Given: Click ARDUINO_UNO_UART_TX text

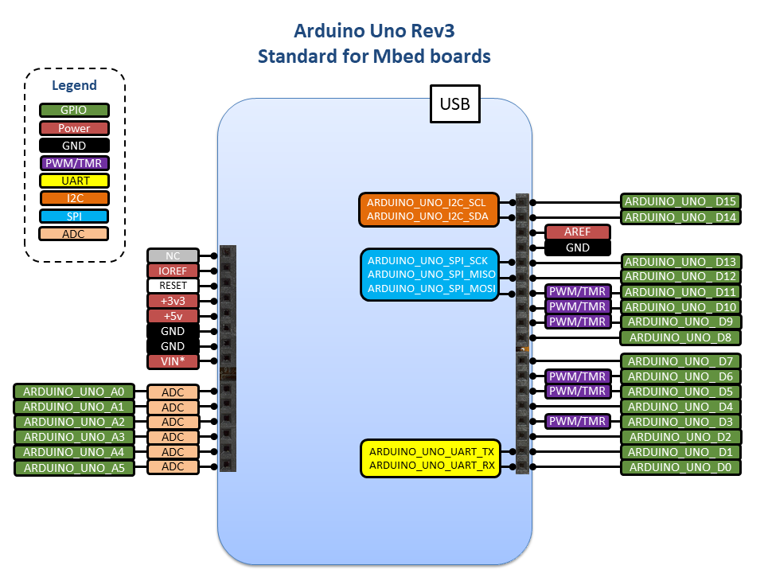Looking at the screenshot, I should coord(431,452).
